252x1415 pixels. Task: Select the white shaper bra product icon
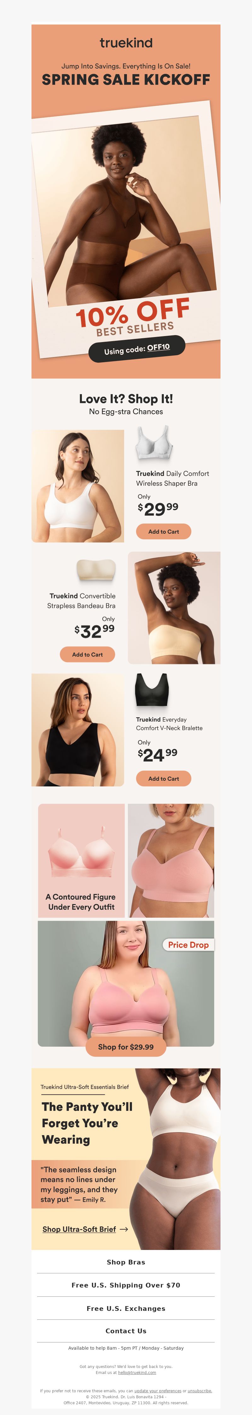coord(154,442)
